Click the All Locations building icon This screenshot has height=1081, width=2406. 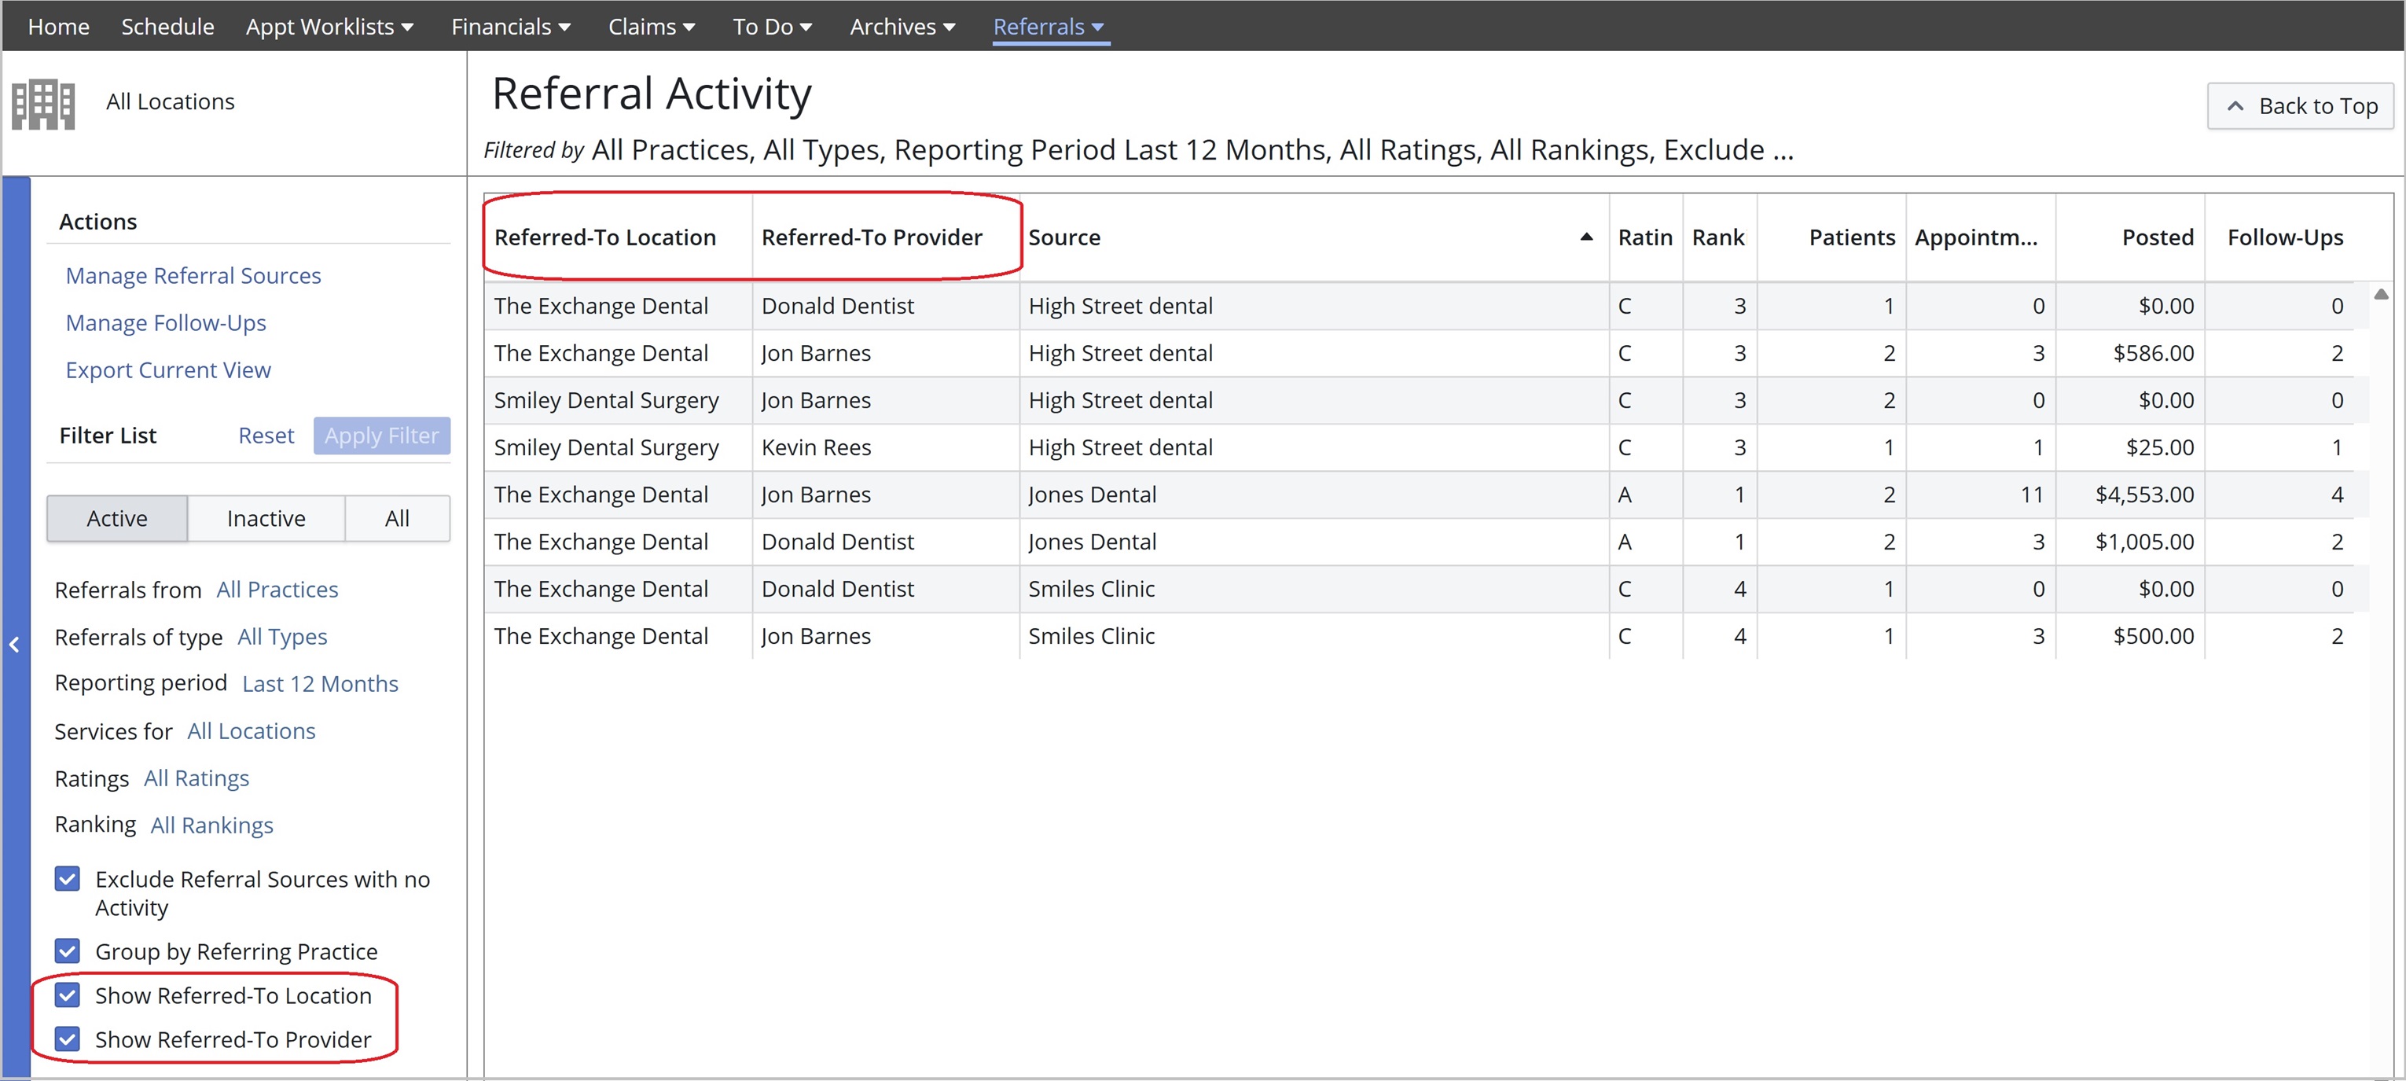43,104
